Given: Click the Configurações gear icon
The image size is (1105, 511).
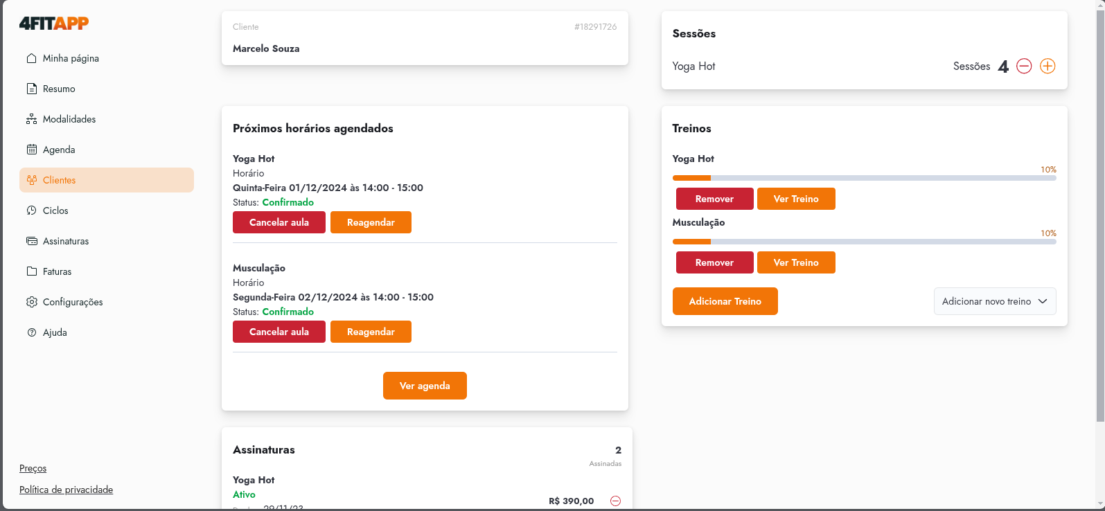Looking at the screenshot, I should coord(31,302).
